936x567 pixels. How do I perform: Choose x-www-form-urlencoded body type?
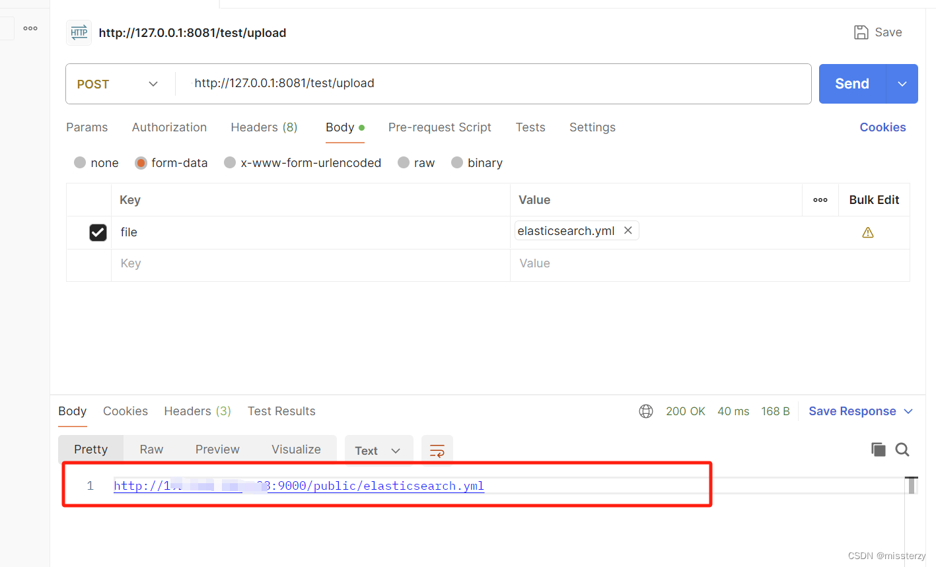click(230, 162)
